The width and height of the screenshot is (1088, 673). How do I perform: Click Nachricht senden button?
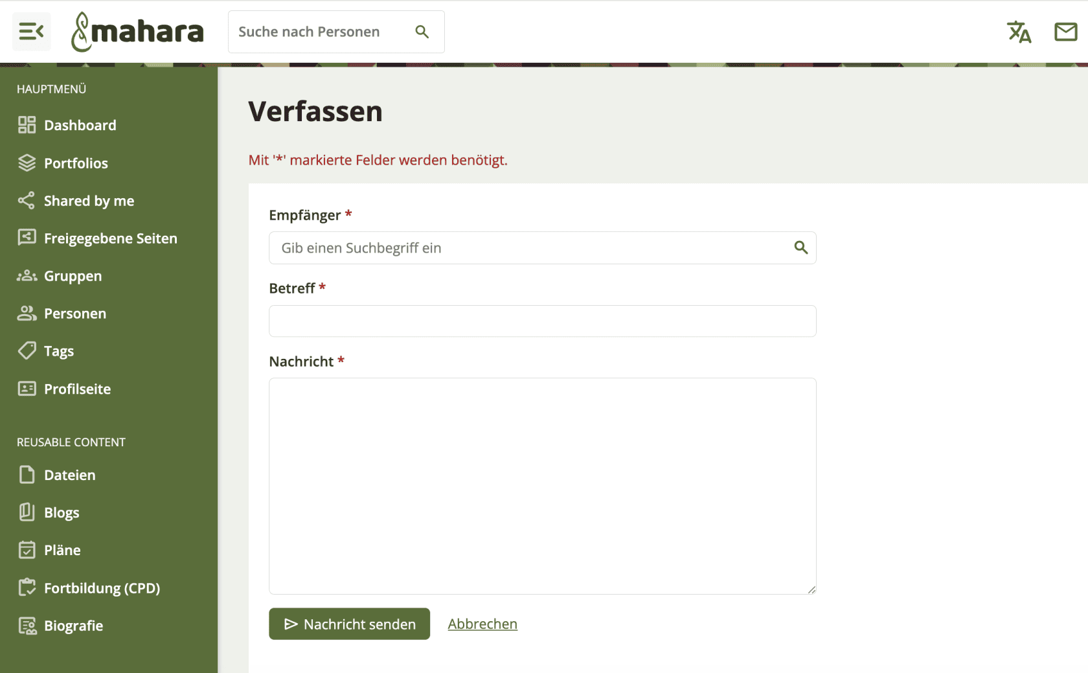tap(349, 624)
